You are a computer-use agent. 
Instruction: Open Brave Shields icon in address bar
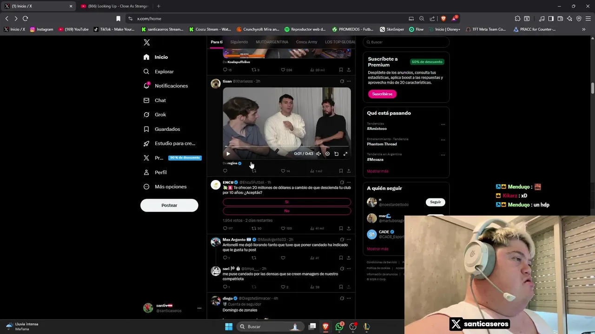click(x=443, y=19)
